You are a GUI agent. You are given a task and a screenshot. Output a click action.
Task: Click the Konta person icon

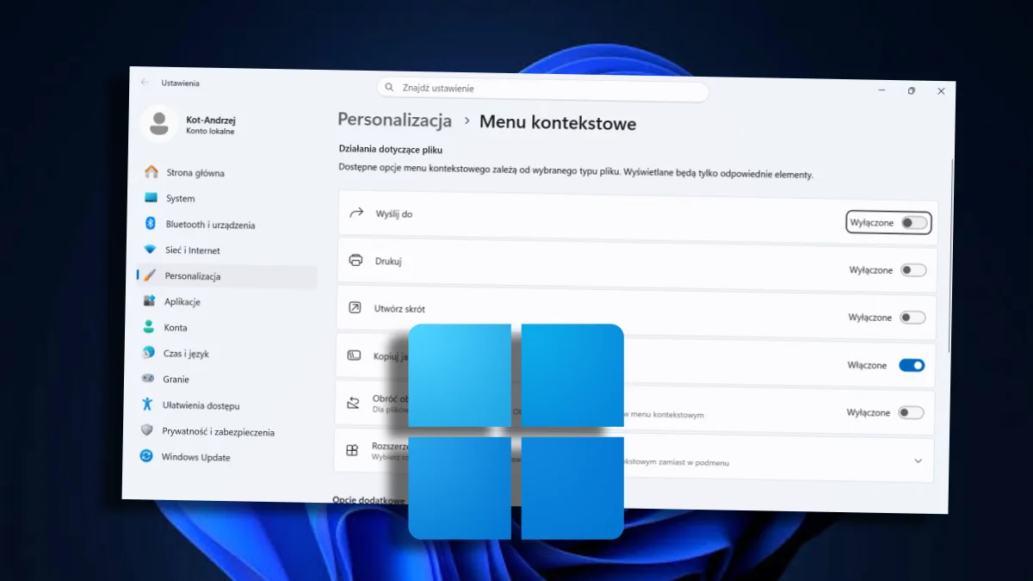tap(148, 327)
